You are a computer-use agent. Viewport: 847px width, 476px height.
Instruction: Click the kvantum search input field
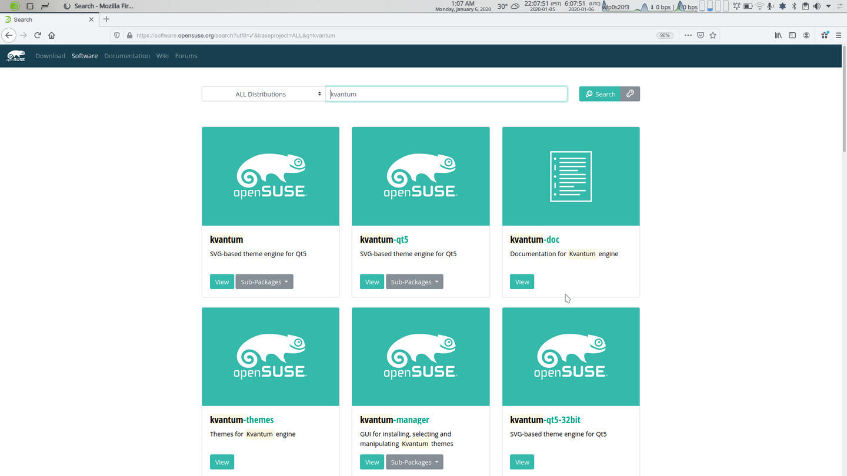[x=446, y=94]
